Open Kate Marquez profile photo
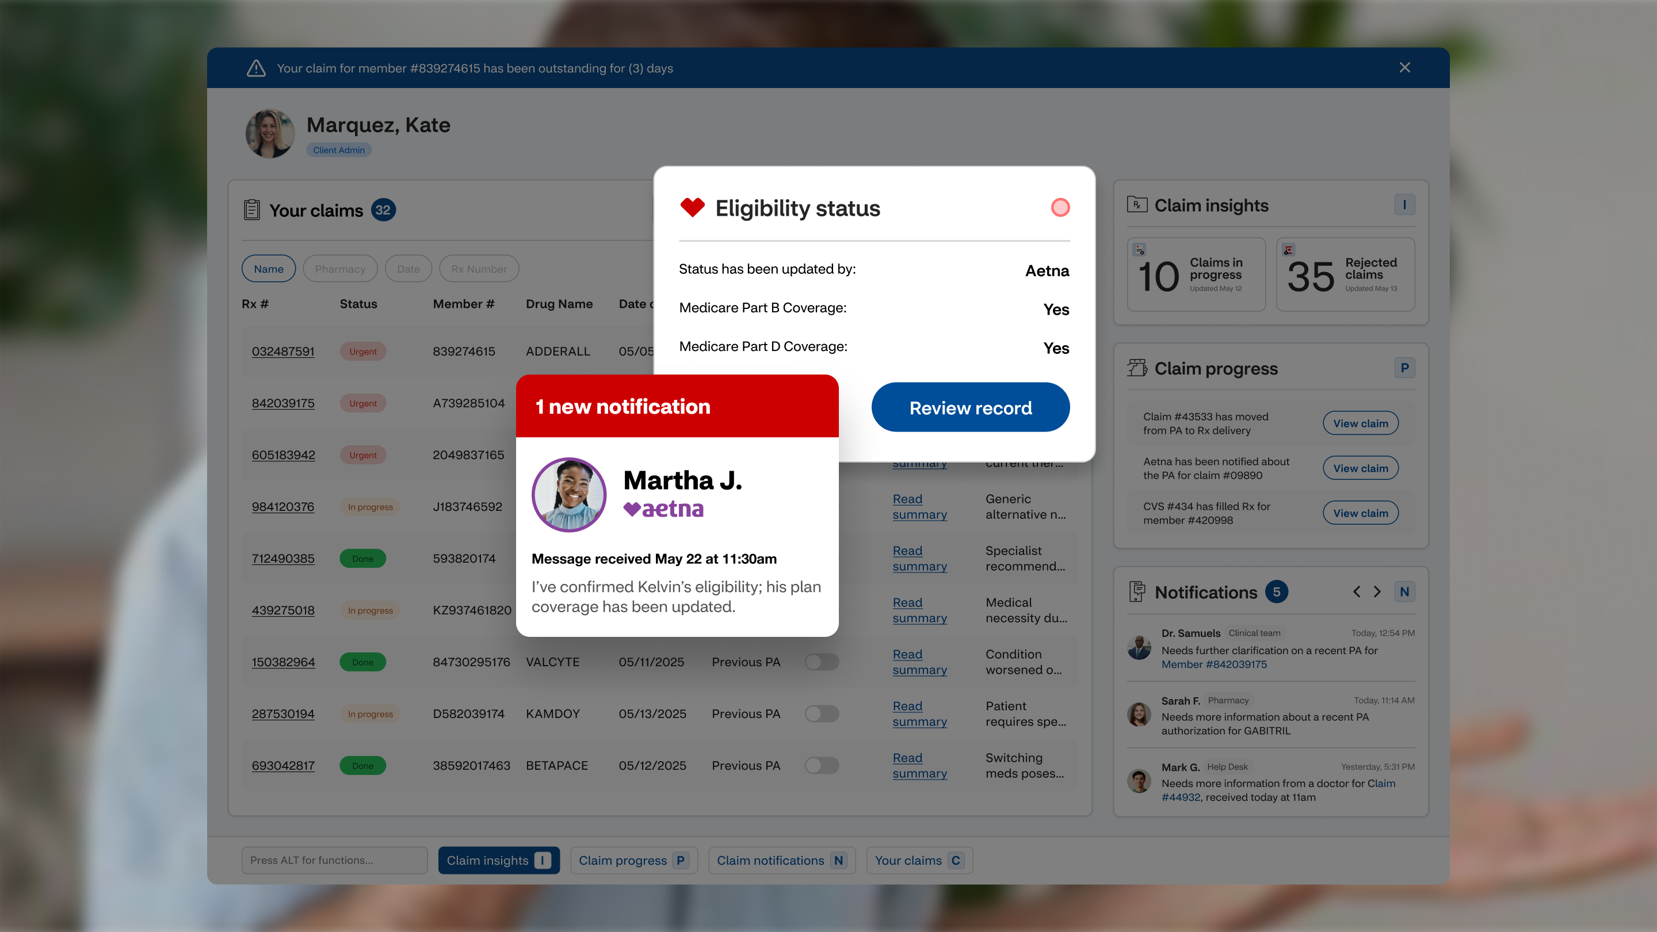Viewport: 1657px width, 932px height. [269, 133]
